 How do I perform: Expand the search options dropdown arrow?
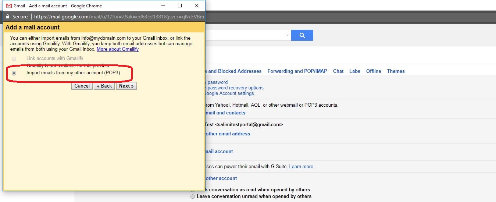(288, 35)
